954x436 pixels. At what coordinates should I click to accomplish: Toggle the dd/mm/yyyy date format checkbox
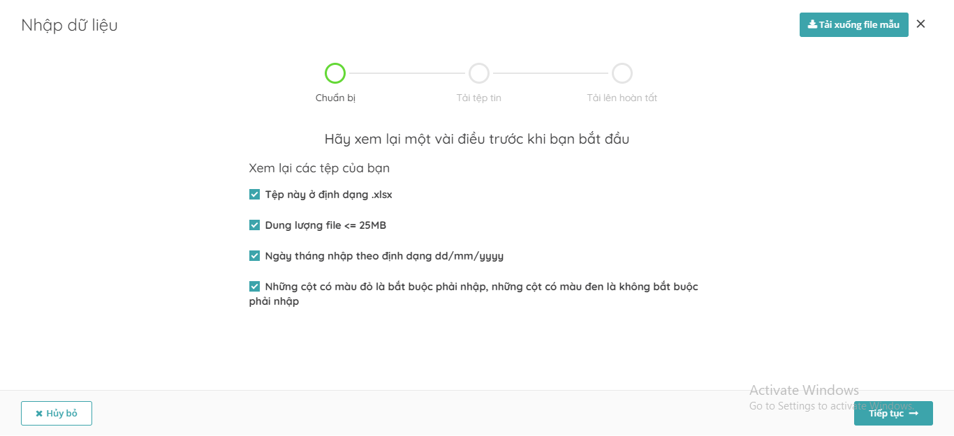tap(255, 256)
